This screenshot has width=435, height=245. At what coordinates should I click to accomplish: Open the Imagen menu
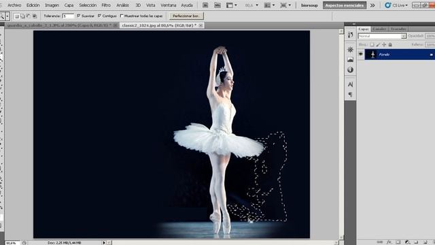pos(52,5)
